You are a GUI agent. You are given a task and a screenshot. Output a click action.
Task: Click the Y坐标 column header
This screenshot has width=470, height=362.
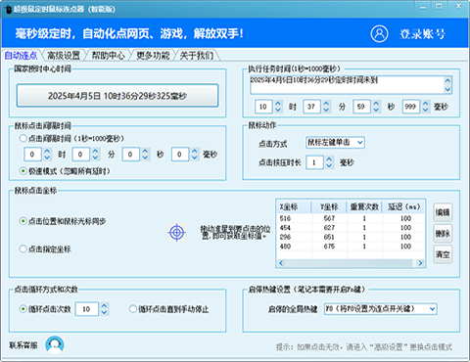pos(329,206)
